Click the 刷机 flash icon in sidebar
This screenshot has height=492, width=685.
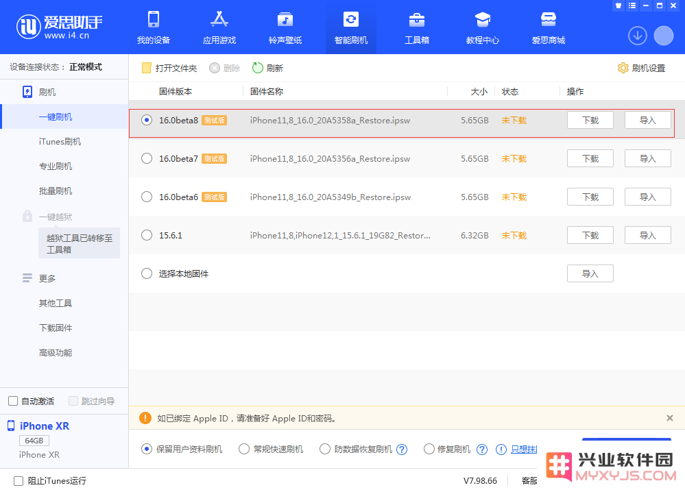coord(27,92)
